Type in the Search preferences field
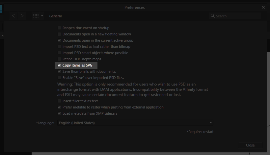The image size is (270, 155). (x=237, y=16)
